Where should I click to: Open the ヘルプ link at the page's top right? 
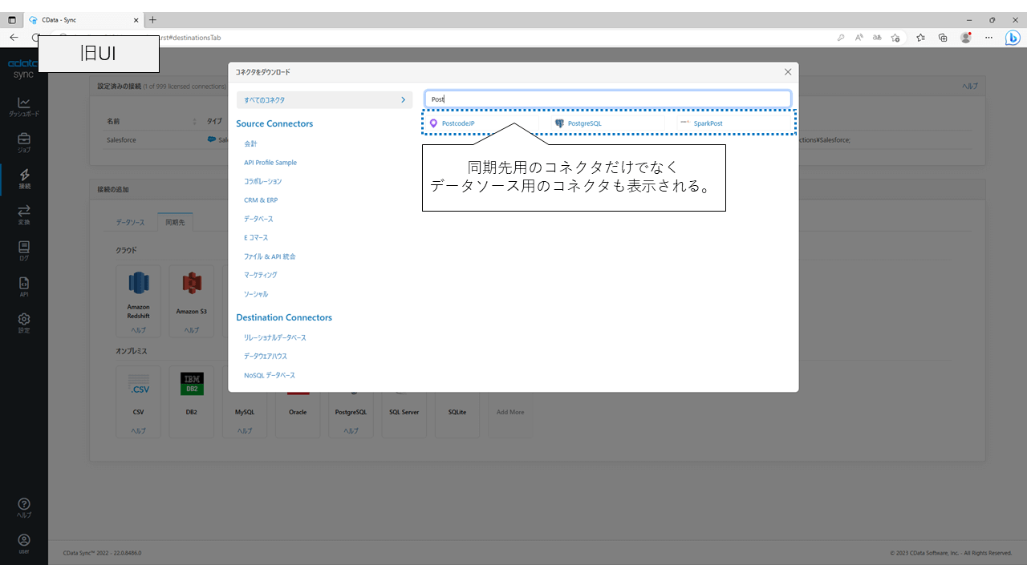(x=970, y=86)
